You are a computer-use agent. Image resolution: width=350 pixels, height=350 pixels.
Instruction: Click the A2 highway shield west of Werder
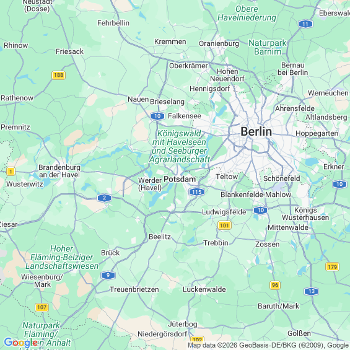104,198
